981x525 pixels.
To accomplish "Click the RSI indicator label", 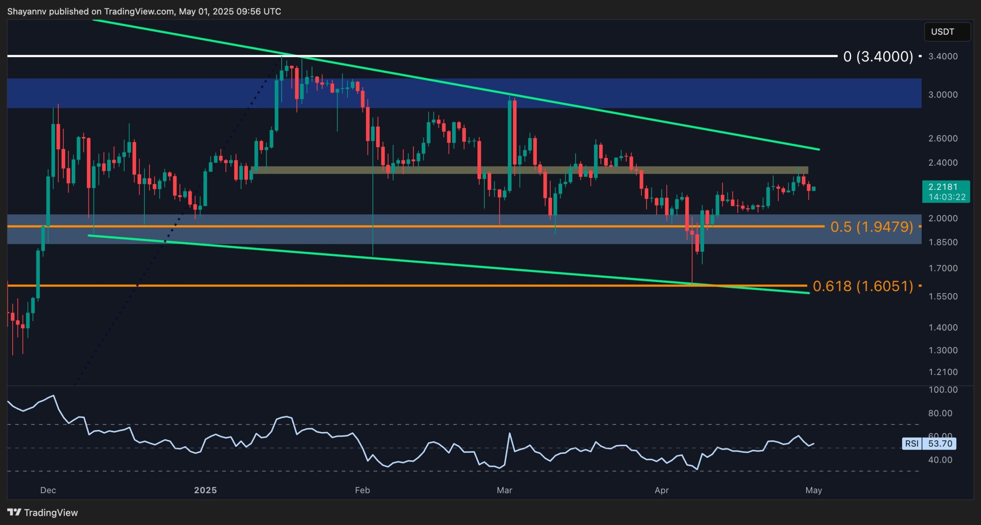I will coord(912,443).
